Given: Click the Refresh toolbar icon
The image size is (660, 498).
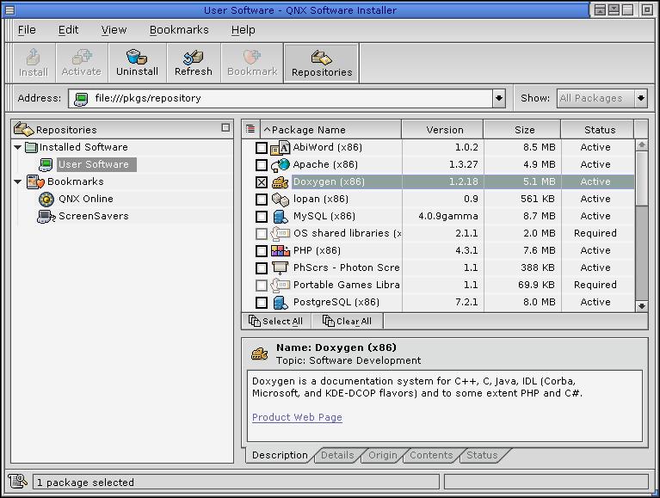Looking at the screenshot, I should coord(193,57).
